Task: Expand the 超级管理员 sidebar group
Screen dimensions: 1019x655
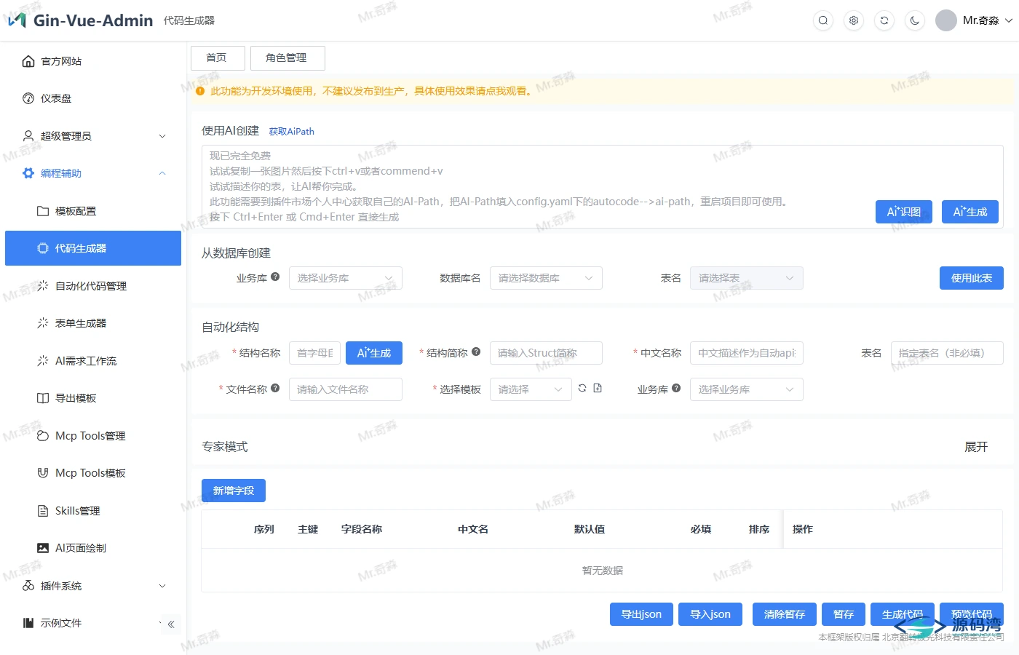Action: [93, 136]
